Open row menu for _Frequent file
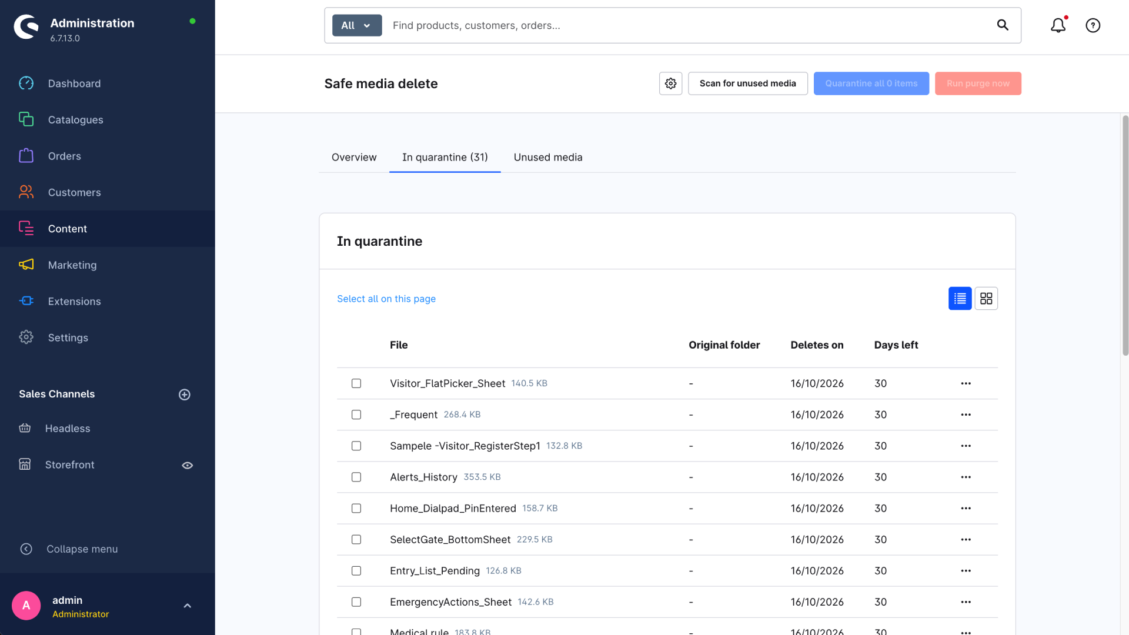The image size is (1129, 635). 966,415
